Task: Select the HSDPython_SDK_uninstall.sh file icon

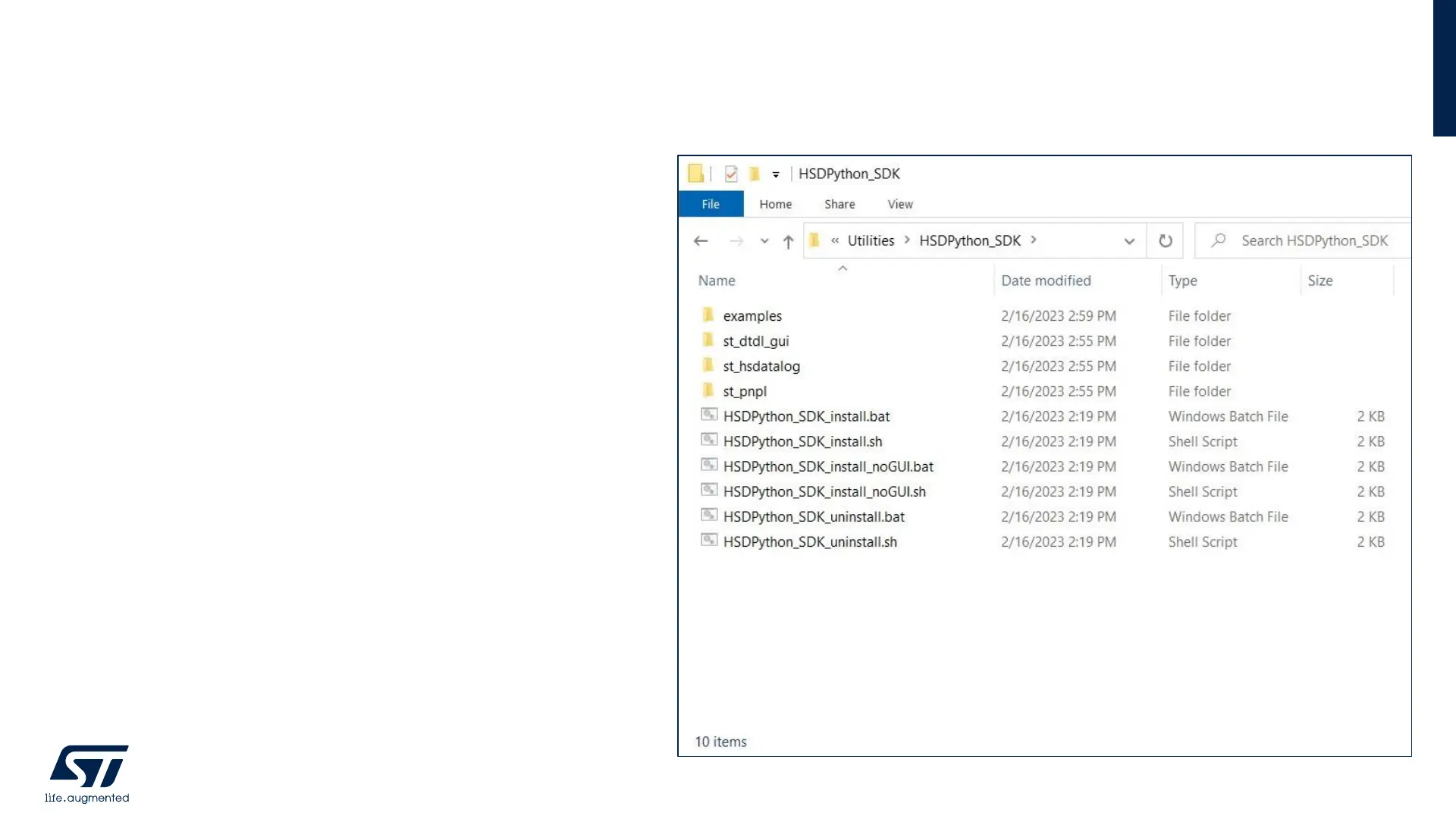Action: 709,540
